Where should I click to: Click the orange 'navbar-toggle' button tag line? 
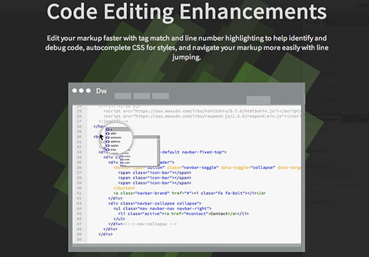[207, 168]
